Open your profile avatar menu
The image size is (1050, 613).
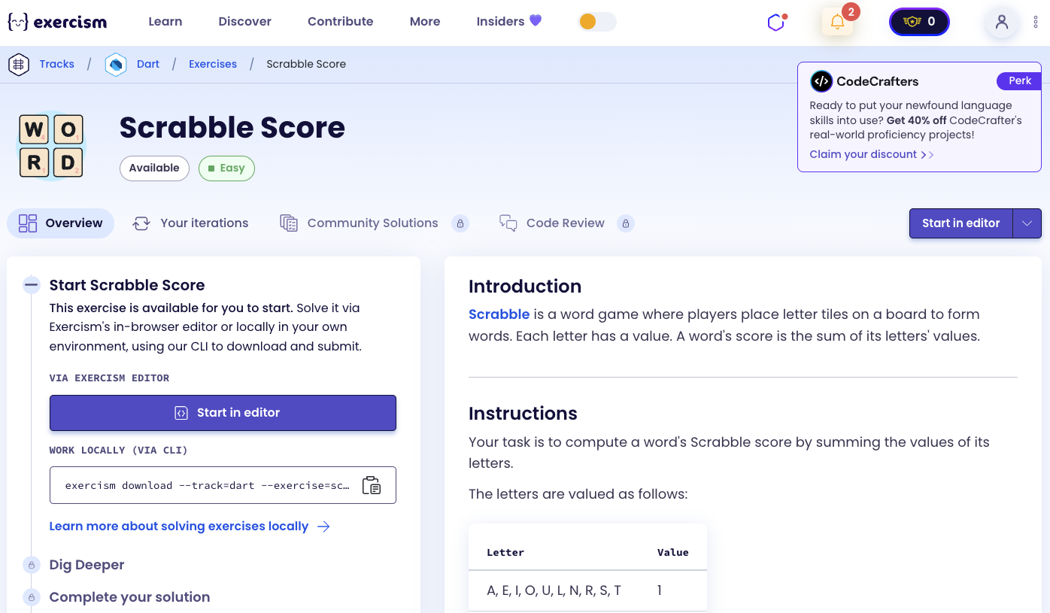(1001, 23)
